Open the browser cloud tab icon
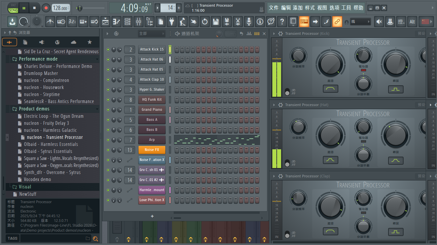Image resolution: width=437 pixels, height=245 pixels. pos(74,42)
